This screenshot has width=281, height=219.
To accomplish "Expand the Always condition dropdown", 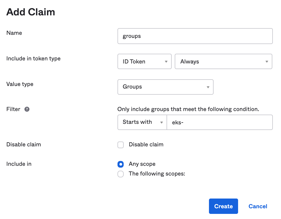I will [223, 61].
